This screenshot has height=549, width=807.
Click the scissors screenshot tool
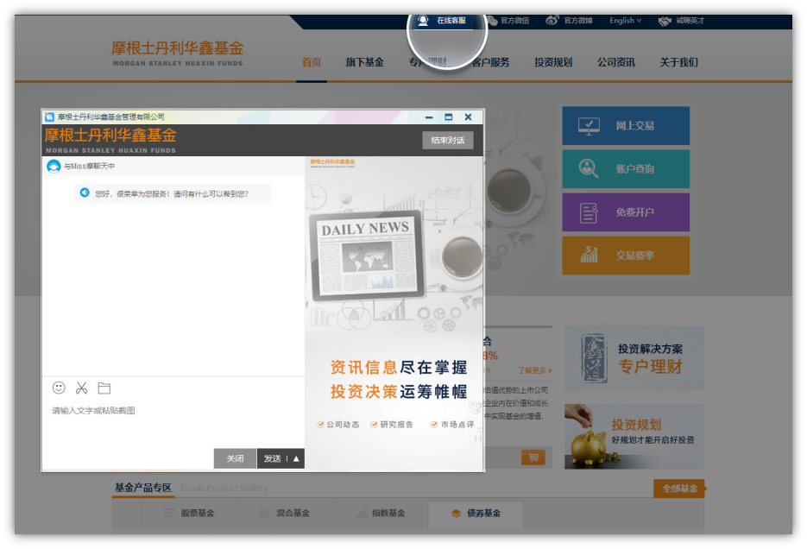[81, 388]
